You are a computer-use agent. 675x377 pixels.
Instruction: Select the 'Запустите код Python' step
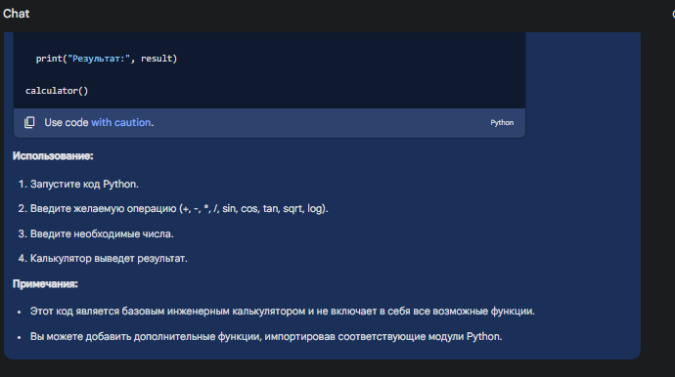coord(84,184)
